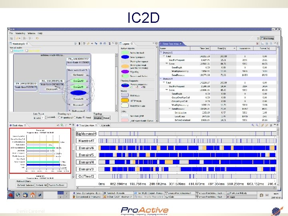Click the open perspective icon beside Monitoring button

point(258,38)
